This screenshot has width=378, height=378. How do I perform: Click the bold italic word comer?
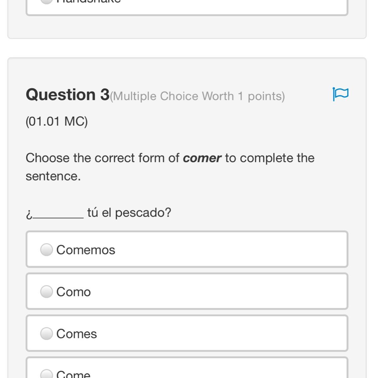(202, 158)
